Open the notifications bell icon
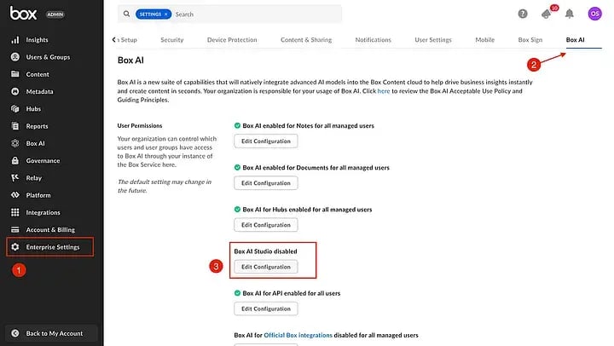This screenshot has height=346, width=614. (570, 14)
